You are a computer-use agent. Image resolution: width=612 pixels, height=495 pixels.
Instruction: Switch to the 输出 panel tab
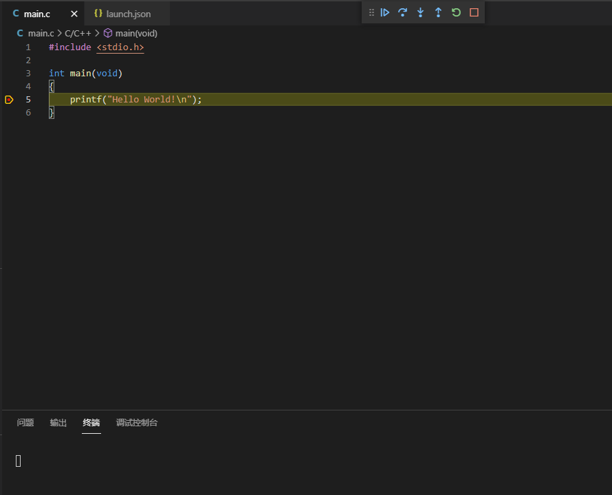click(x=58, y=423)
